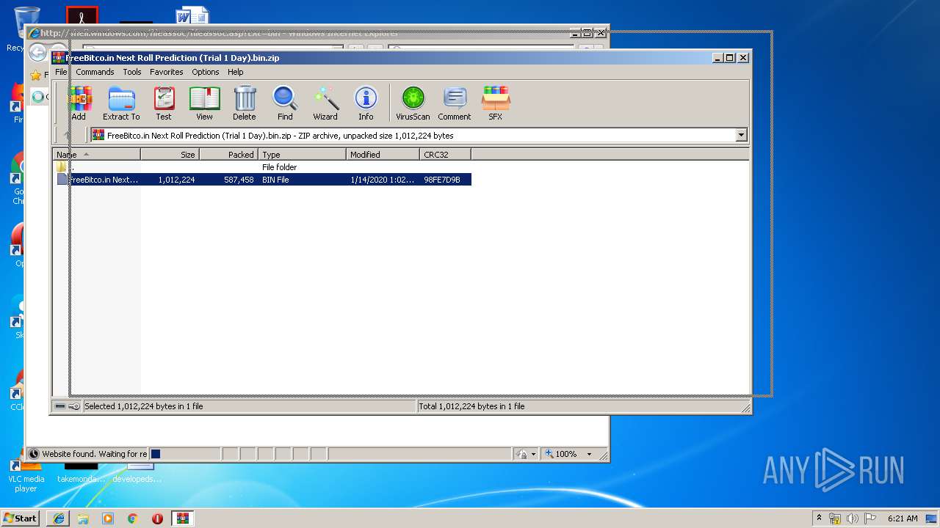Select the FreeBitco.in Next... BIN file row

point(262,180)
